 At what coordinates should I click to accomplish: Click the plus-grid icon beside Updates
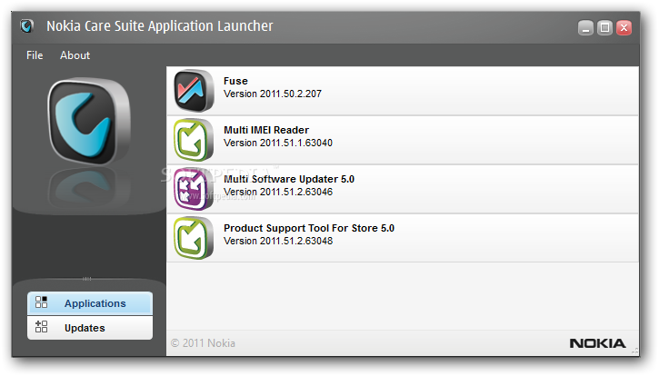41,327
